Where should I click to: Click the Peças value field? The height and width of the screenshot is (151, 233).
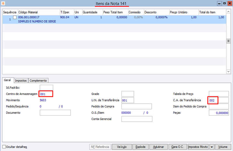[219, 113]
